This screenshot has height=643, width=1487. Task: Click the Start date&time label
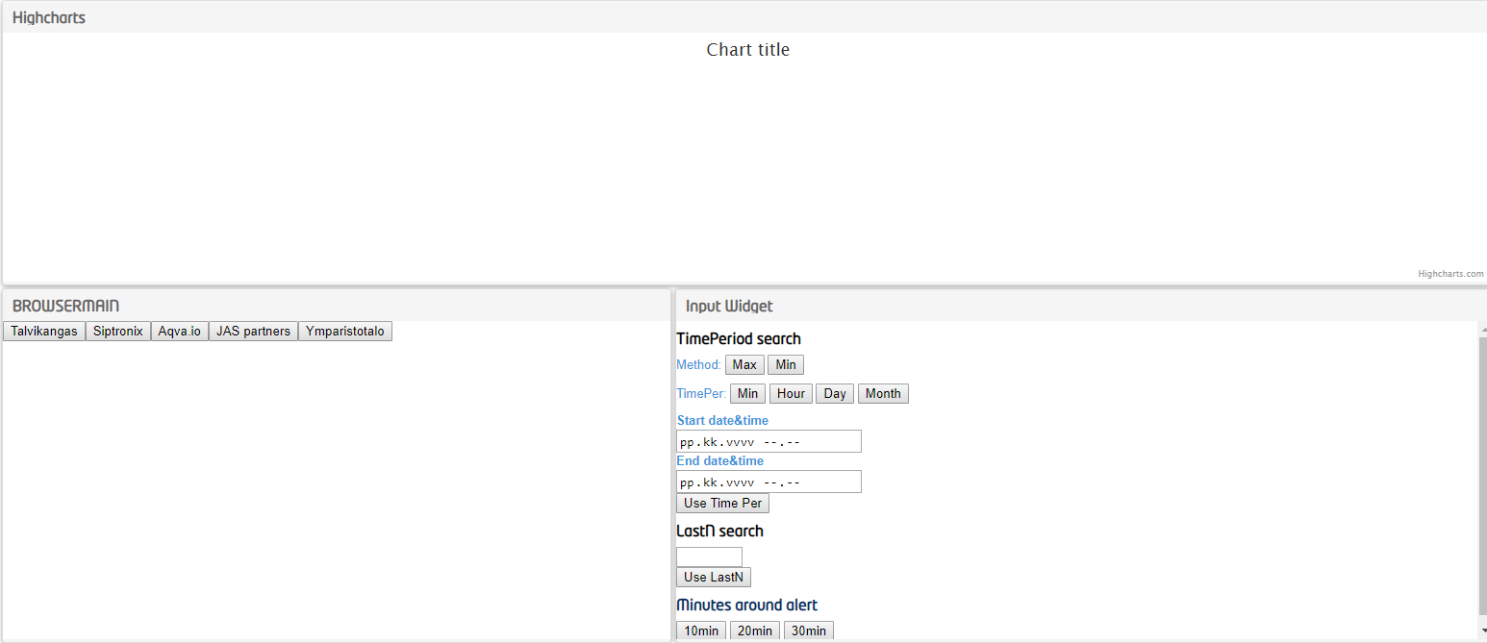(722, 421)
